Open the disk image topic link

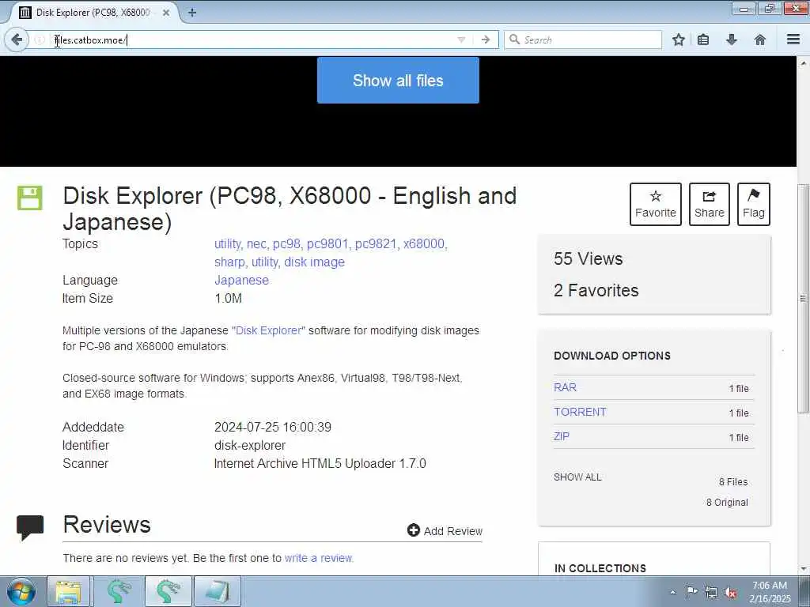point(314,262)
